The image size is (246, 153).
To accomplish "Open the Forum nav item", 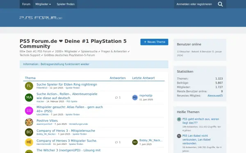I will click(x=26, y=4).
